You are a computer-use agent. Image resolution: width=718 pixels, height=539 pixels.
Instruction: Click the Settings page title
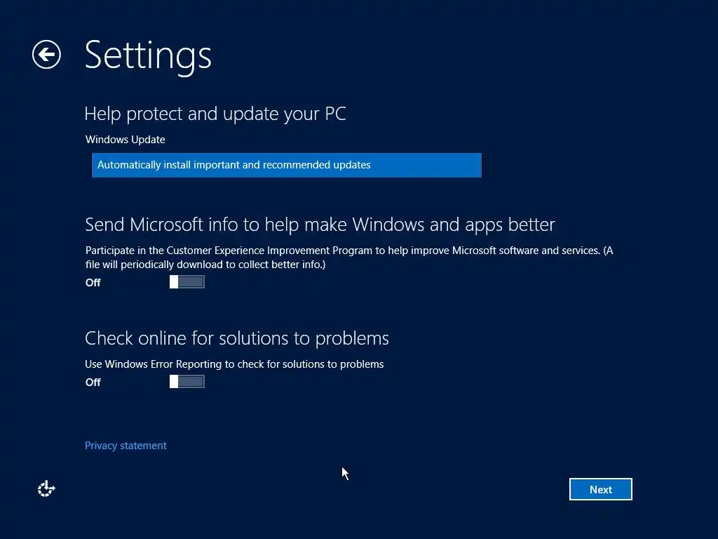[x=148, y=55]
